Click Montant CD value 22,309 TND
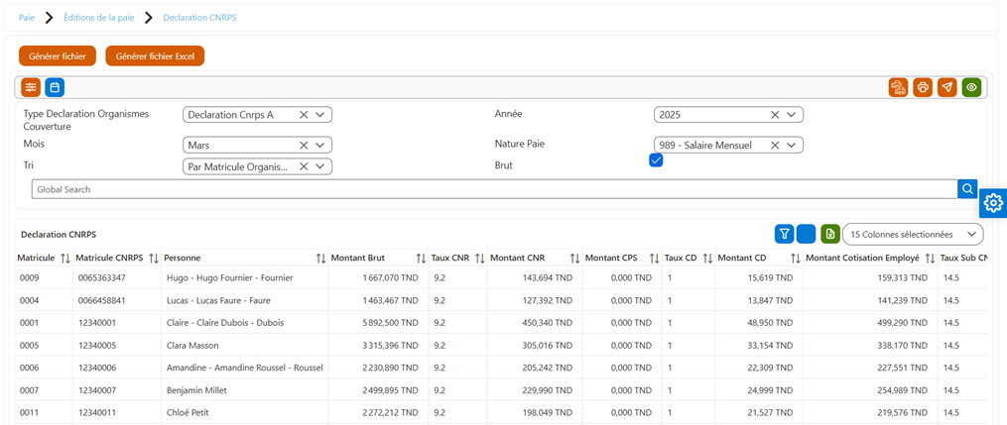The image size is (1007, 425). 770,368
